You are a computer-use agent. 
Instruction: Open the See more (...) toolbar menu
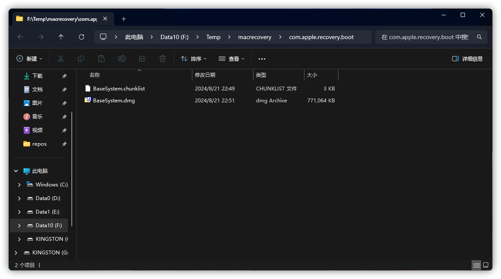(x=262, y=59)
